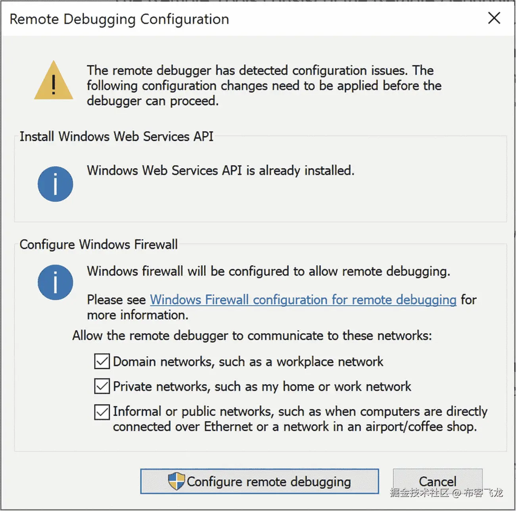Open Windows Firewall configuration for remote debugging link
Image resolution: width=516 pixels, height=511 pixels.
pos(303,300)
